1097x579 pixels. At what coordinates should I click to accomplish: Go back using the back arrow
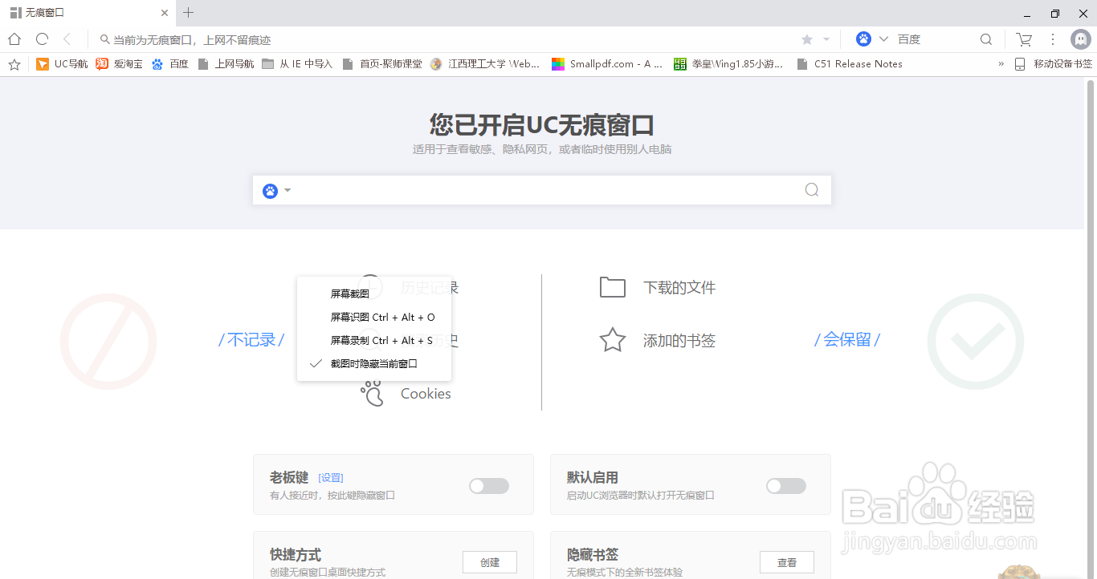[67, 39]
